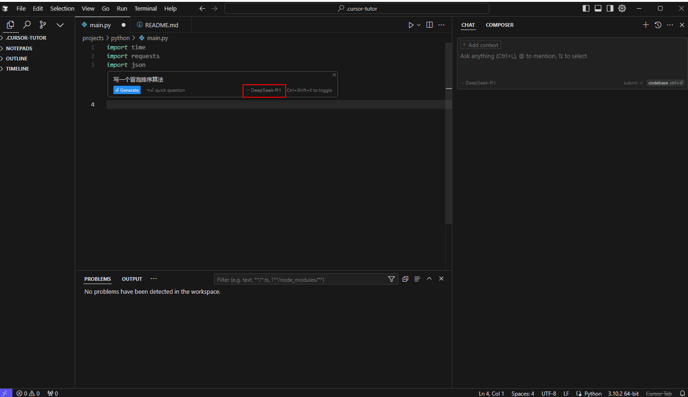688x397 pixels.
Task: Click the codebase ctrl+enter button
Action: click(665, 83)
